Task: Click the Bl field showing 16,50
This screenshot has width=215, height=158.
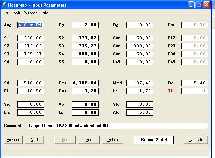Action: [x=30, y=91]
